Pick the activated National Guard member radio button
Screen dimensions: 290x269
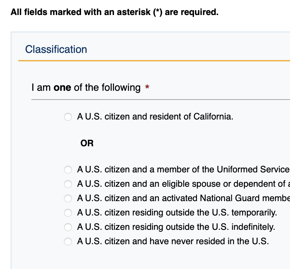(68, 198)
